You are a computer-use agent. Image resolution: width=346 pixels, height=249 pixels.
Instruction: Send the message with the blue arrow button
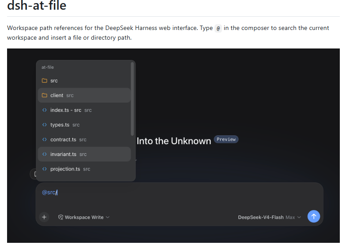click(313, 216)
